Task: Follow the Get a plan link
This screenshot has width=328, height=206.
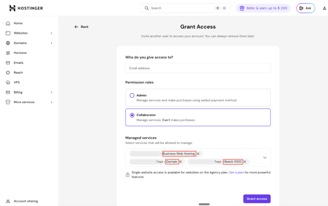Action: click(236, 172)
